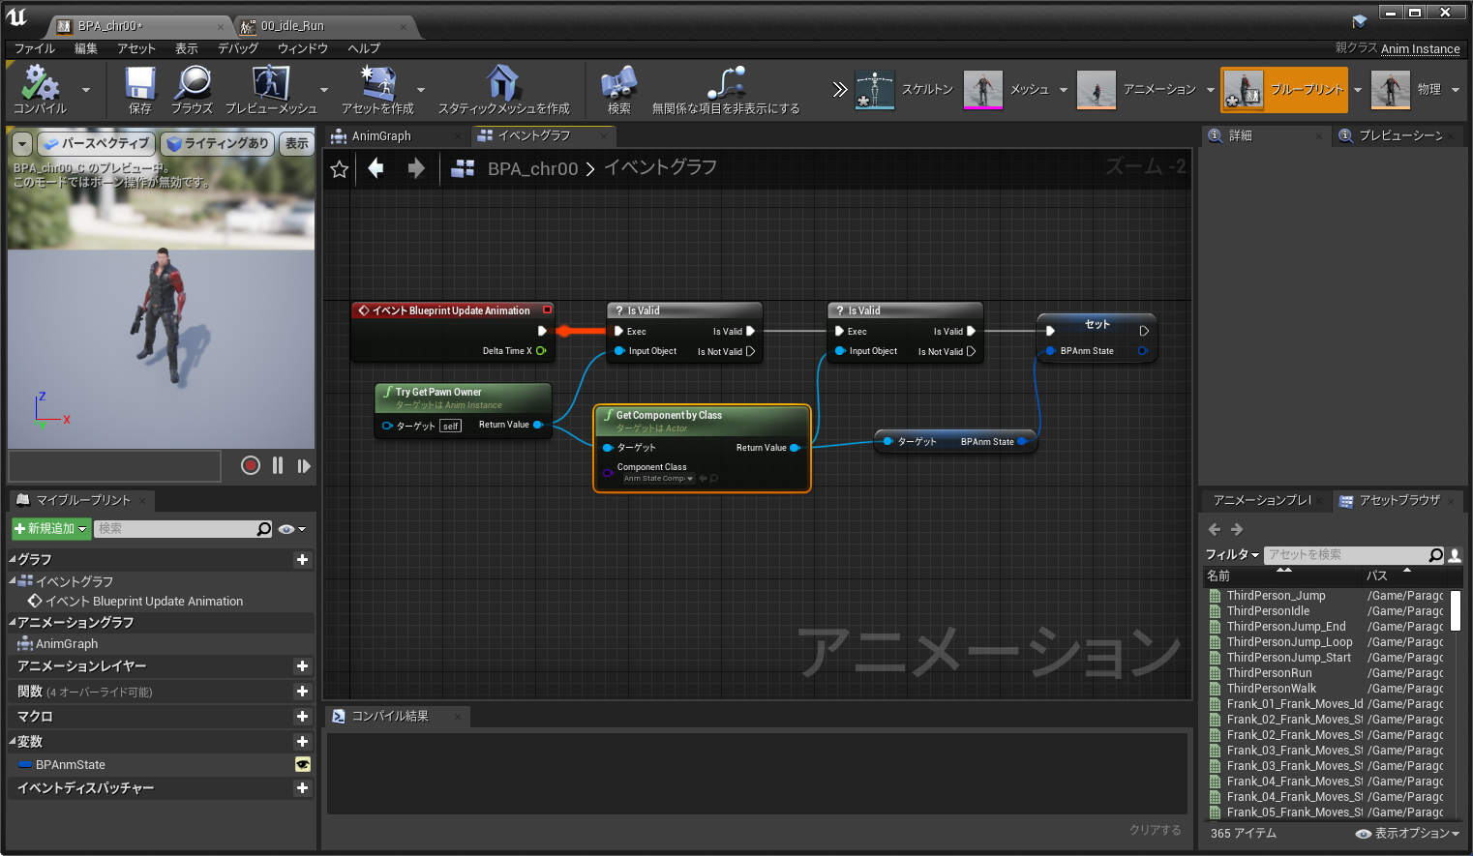Click the asset list vertical scrollbar
Image resolution: width=1473 pixels, height=856 pixels.
tap(1456, 611)
